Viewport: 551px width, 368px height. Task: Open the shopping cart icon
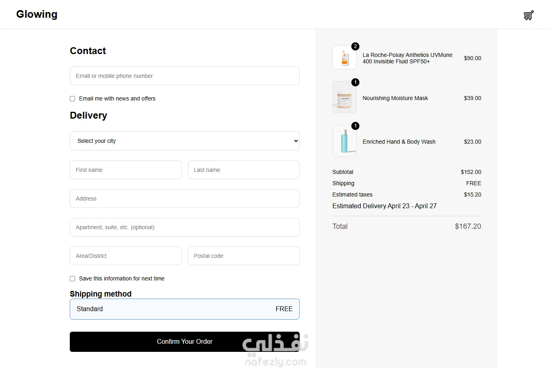[x=528, y=15]
